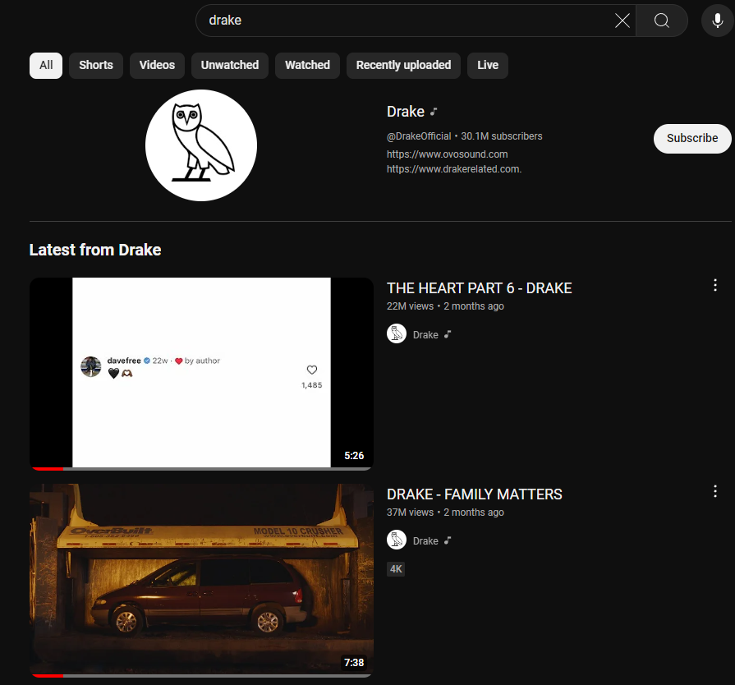Open Drake's owl channel avatar
Image resolution: width=735 pixels, height=685 pixels.
[201, 145]
